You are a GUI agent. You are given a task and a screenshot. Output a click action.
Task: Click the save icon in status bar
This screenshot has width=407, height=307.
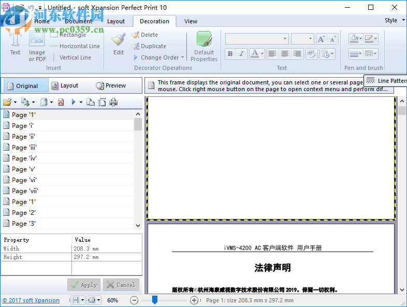[x=76, y=300]
